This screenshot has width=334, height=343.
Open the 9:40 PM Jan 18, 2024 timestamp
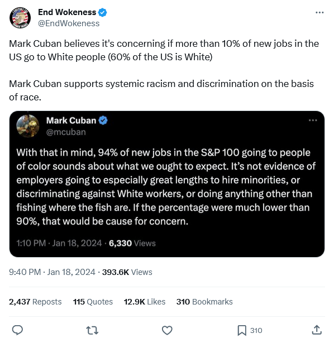(52, 272)
